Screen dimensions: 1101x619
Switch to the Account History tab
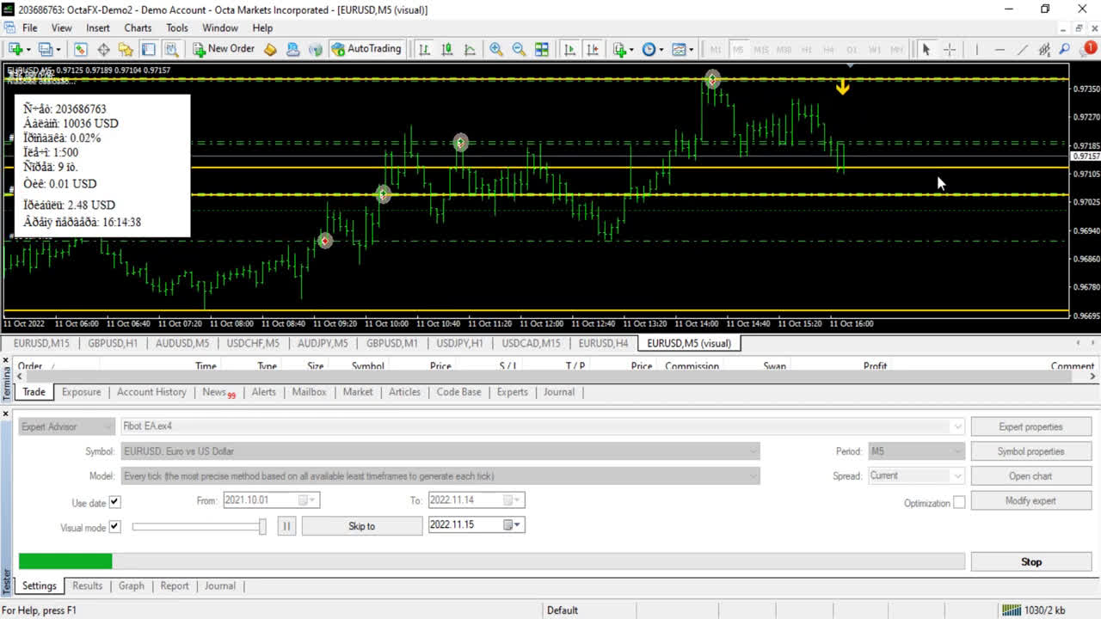[x=151, y=392]
